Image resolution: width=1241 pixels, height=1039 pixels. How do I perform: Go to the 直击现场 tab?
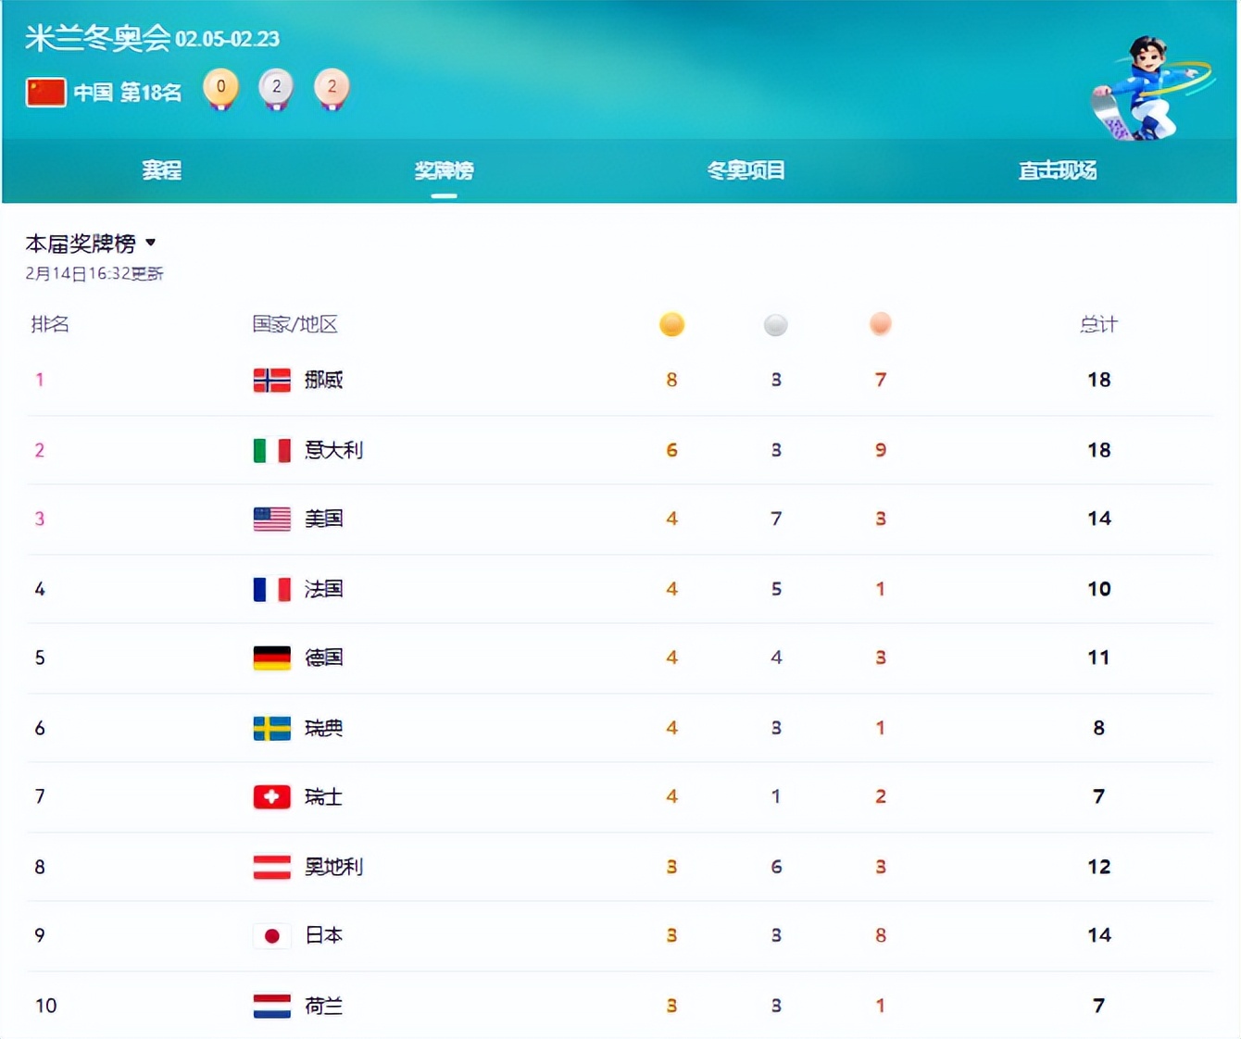[x=1058, y=170]
